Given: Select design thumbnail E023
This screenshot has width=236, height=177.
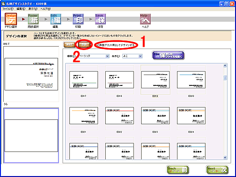Looking at the screenshot, I should 155,116.
